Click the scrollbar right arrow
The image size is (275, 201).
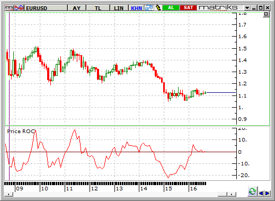point(232,194)
